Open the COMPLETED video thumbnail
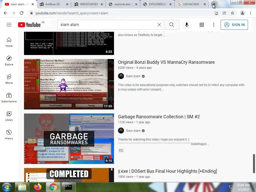This screenshot has height=192, width=256. (69, 175)
